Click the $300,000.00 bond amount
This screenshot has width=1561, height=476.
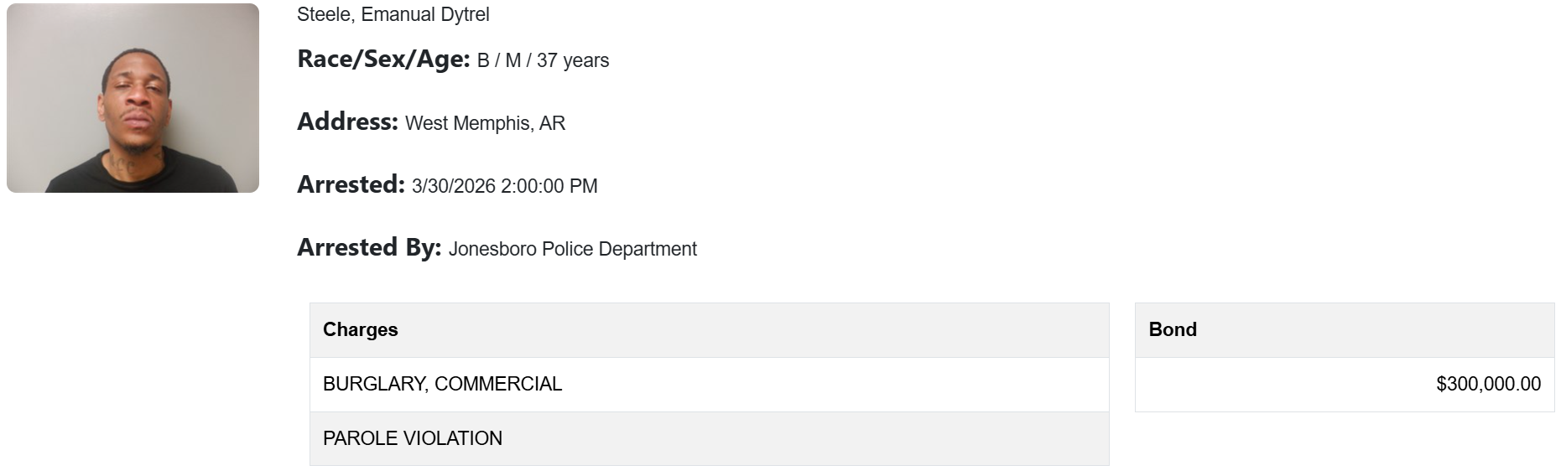click(x=1488, y=384)
